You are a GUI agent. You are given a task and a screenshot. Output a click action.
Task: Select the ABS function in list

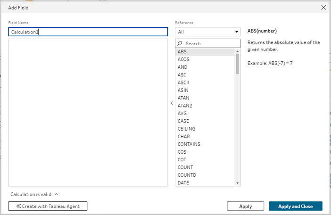tap(182, 52)
